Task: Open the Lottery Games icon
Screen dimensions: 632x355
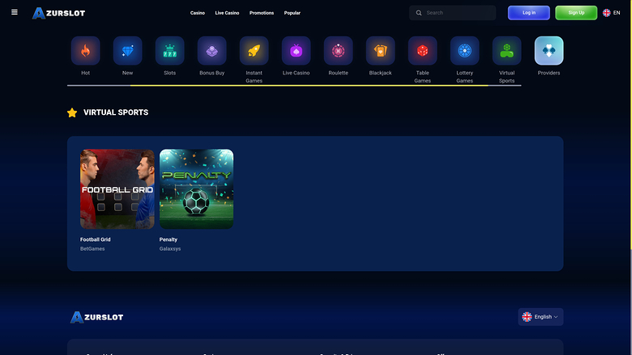Action: coord(465,51)
